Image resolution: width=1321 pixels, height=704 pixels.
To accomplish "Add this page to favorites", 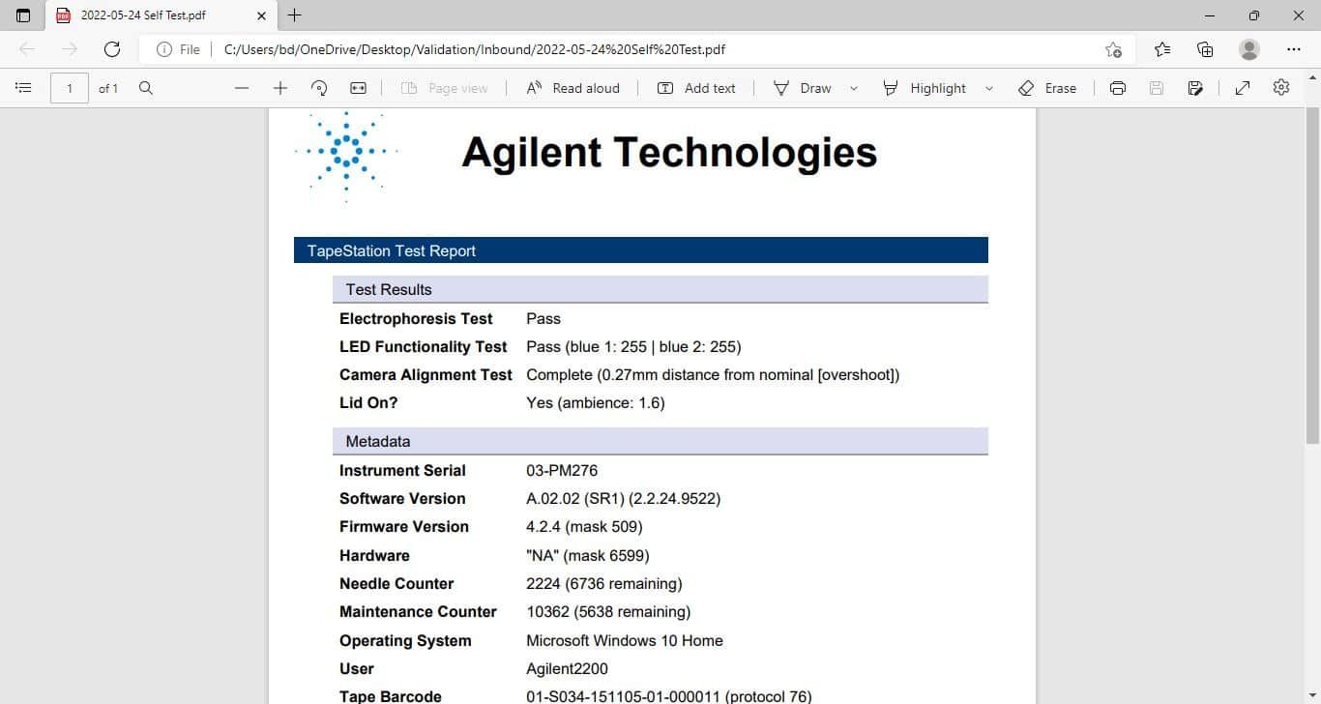I will (x=1114, y=49).
